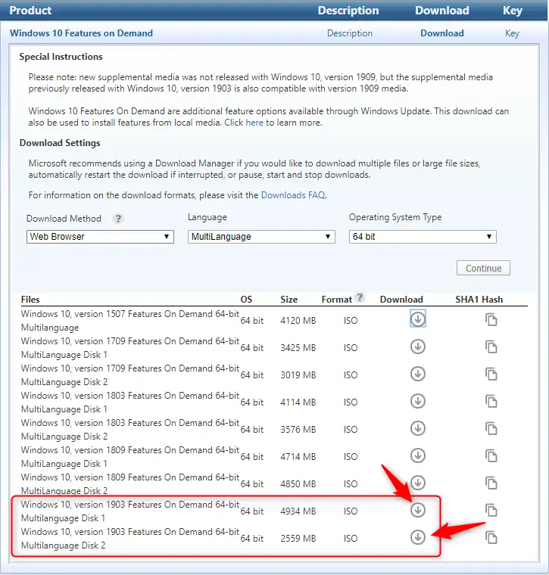Open the Download Method dropdown

(100, 237)
